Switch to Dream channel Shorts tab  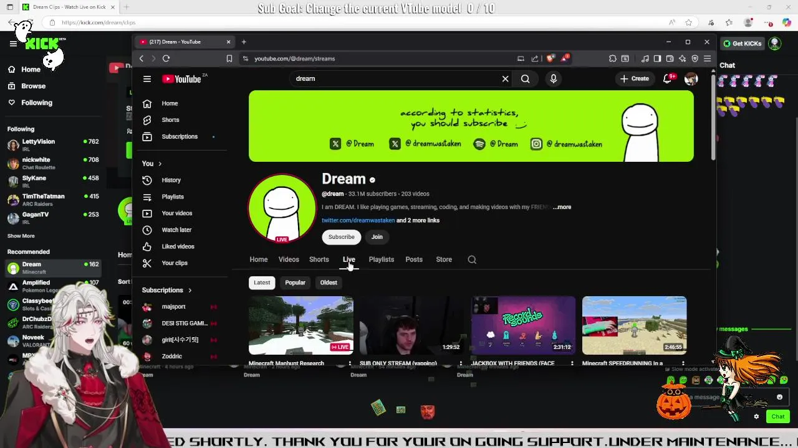(319, 259)
